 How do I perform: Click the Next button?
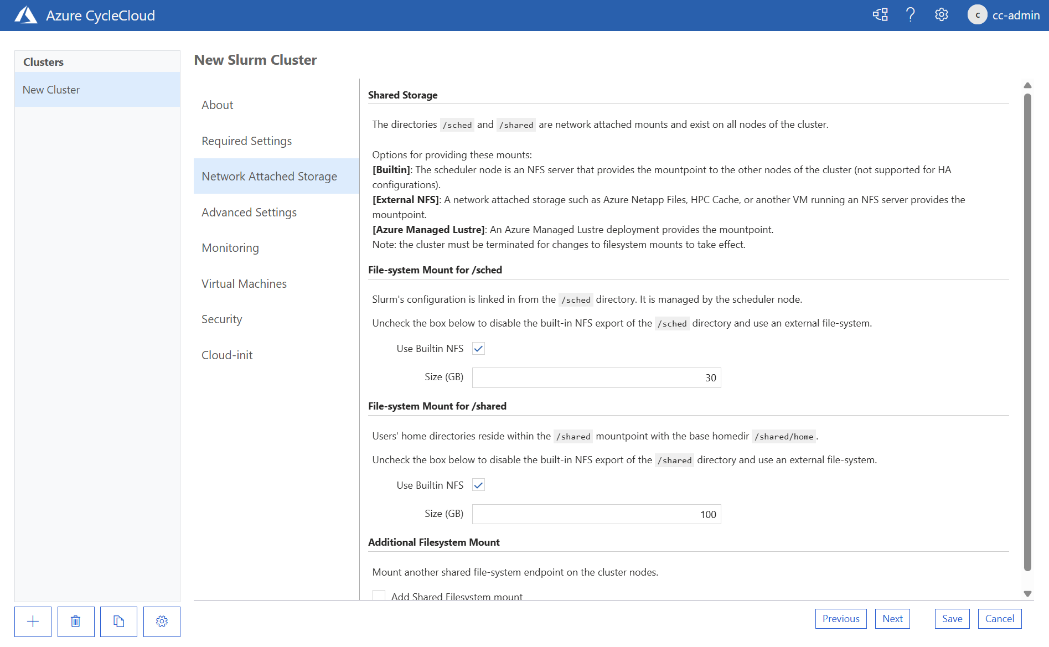coord(892,619)
